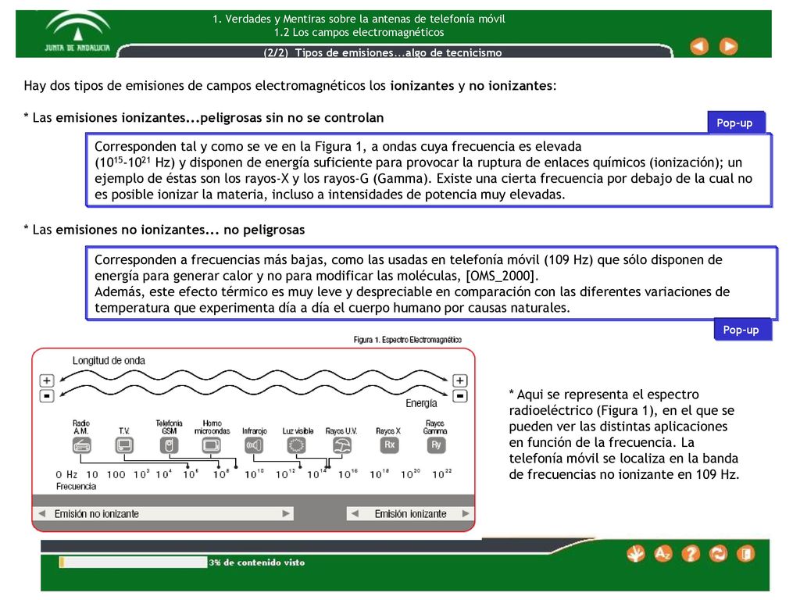Select the T.V. icon in the spectrum
The width and height of the screenshot is (800, 600).
click(124, 445)
